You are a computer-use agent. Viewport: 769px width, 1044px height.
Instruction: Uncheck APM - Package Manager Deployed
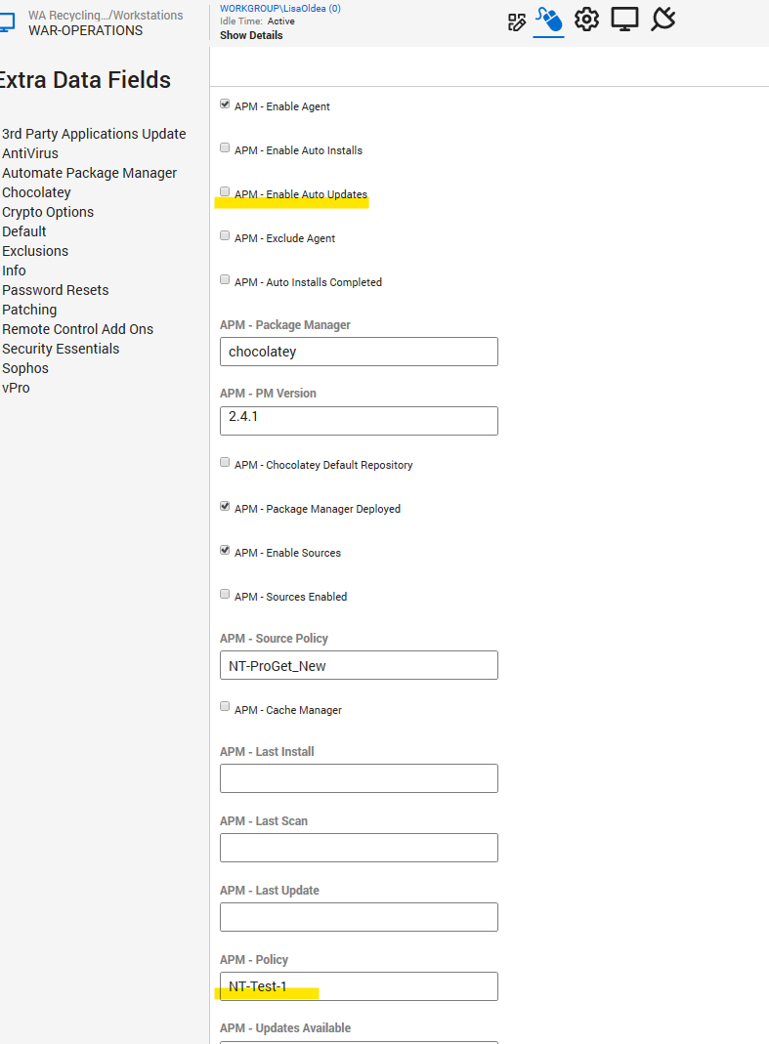(x=225, y=506)
